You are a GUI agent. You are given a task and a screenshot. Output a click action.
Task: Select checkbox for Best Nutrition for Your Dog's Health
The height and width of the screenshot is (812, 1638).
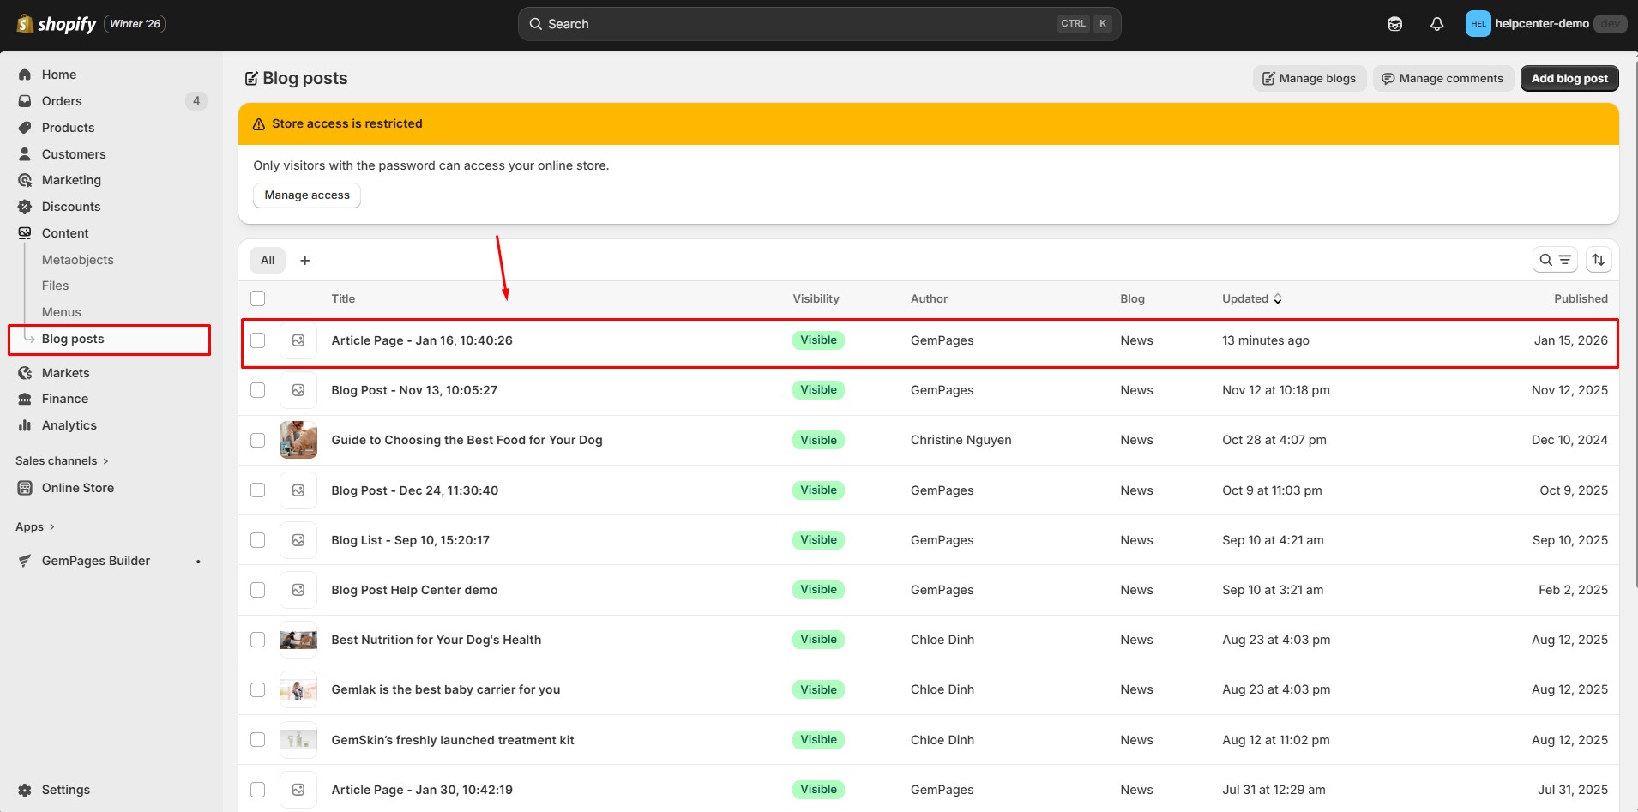click(258, 640)
